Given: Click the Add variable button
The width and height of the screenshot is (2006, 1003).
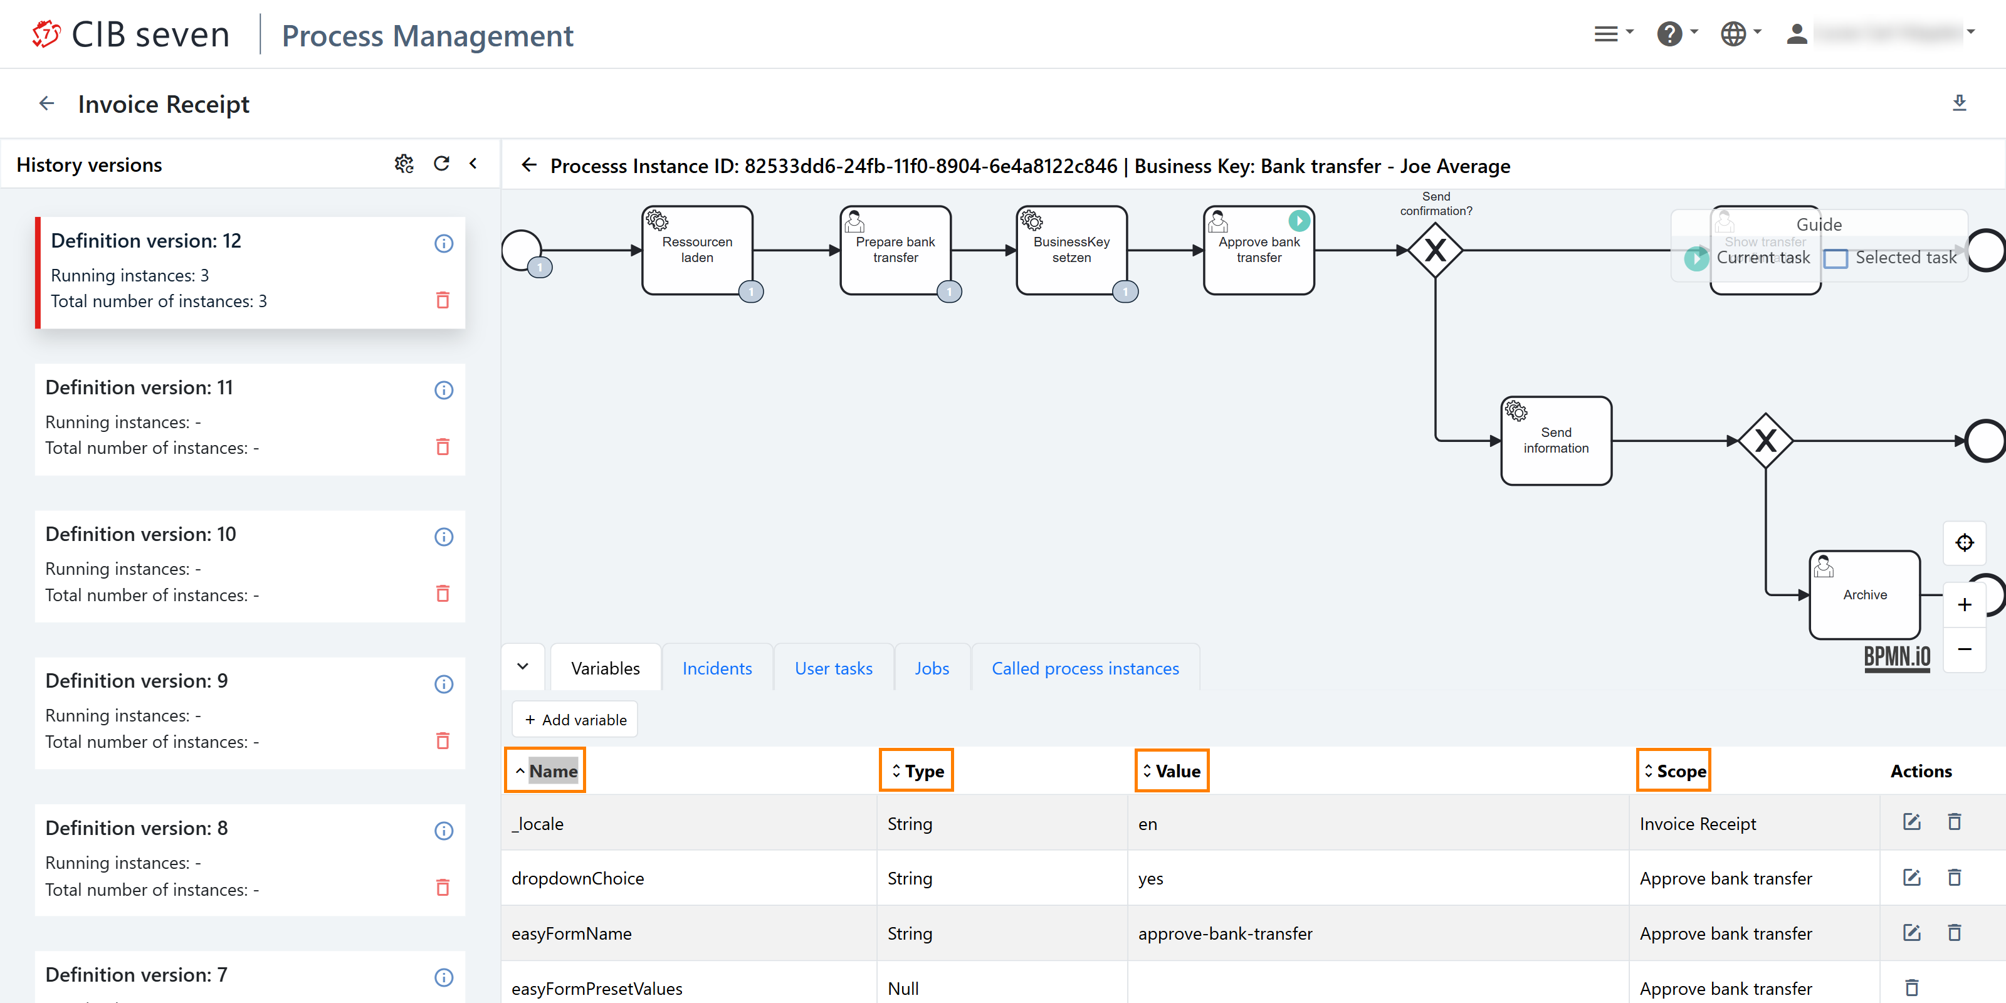Looking at the screenshot, I should [575, 719].
